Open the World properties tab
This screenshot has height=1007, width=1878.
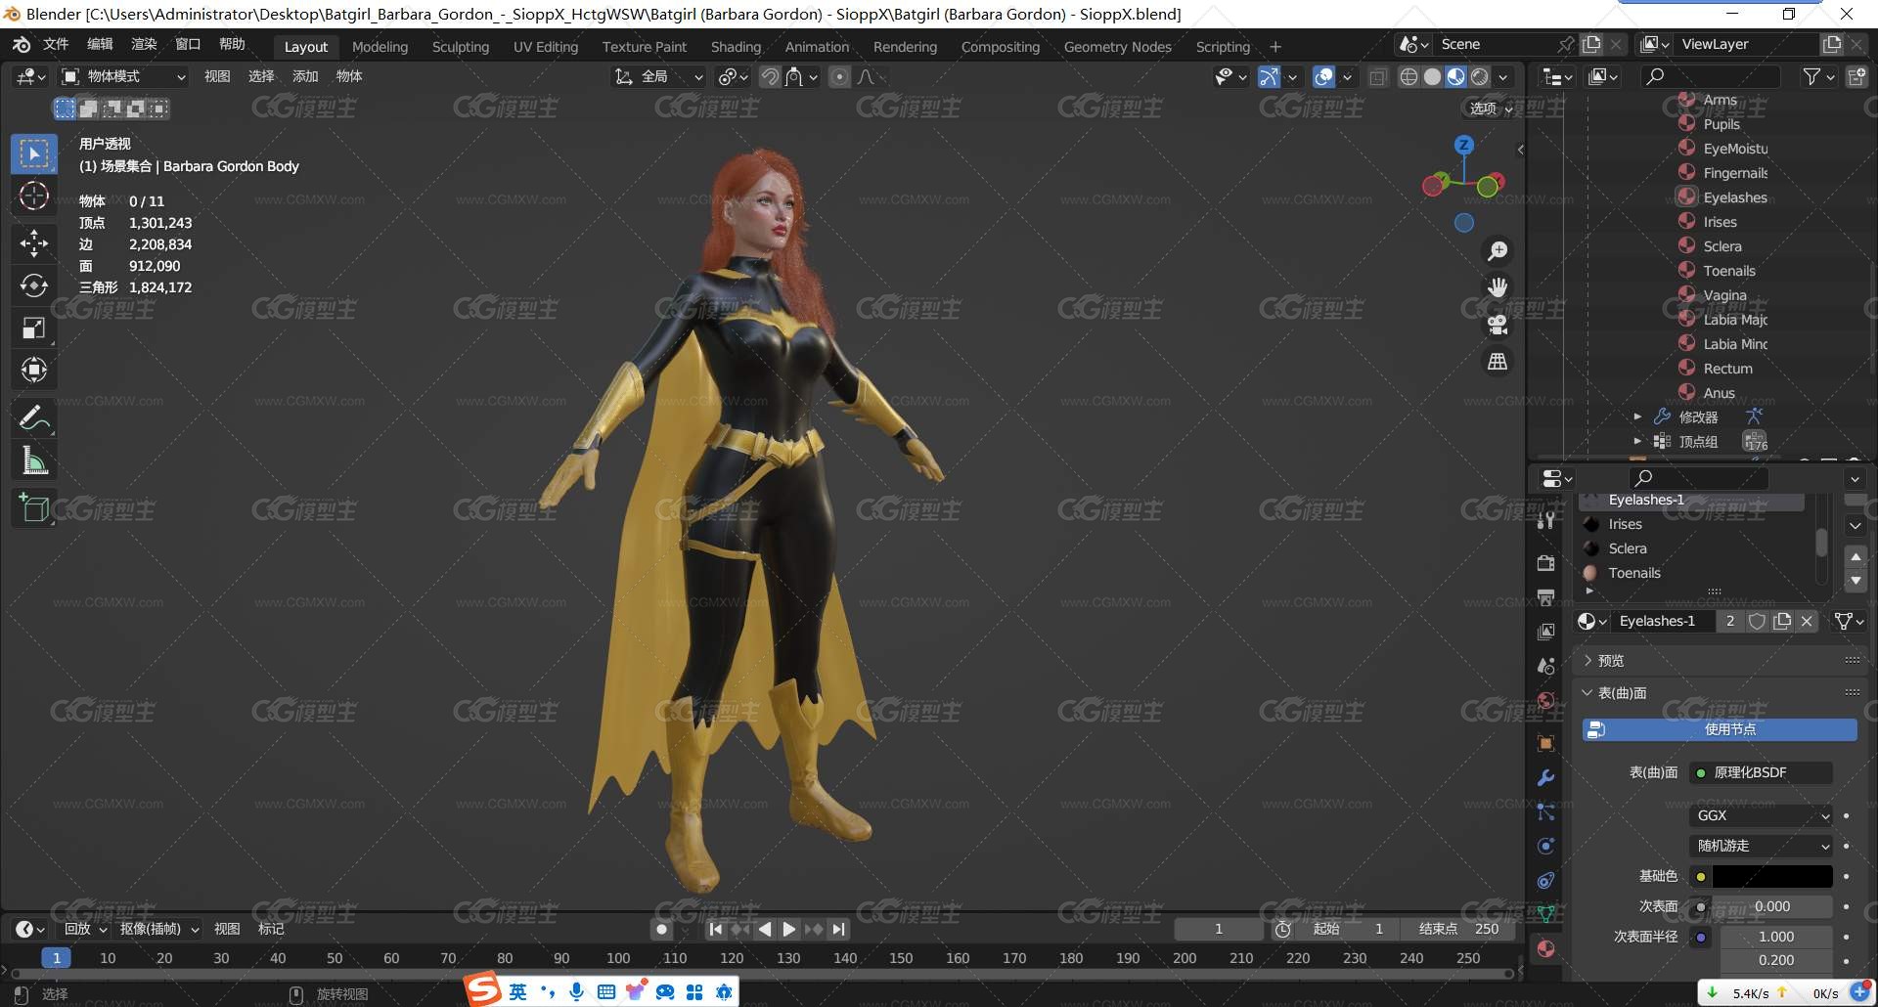1546,700
